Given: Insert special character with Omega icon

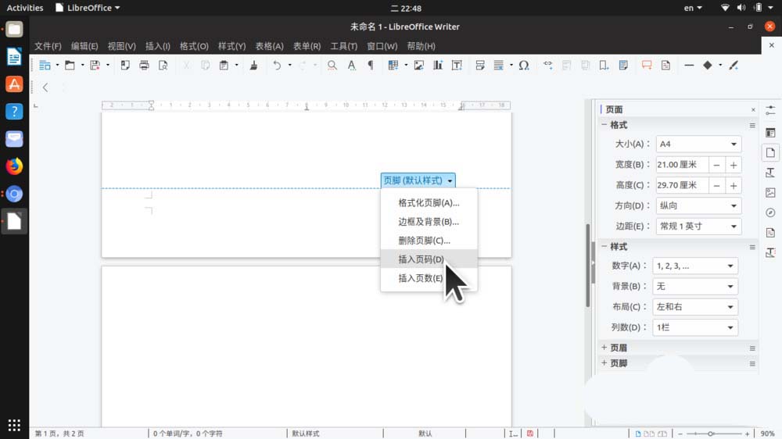Looking at the screenshot, I should click(x=524, y=66).
